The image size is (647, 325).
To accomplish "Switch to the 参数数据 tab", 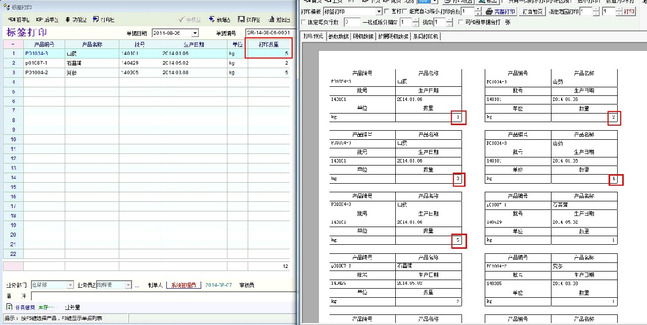I will (338, 36).
